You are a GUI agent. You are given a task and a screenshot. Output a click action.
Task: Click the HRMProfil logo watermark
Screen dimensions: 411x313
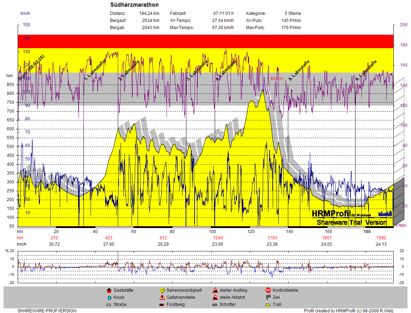click(331, 214)
